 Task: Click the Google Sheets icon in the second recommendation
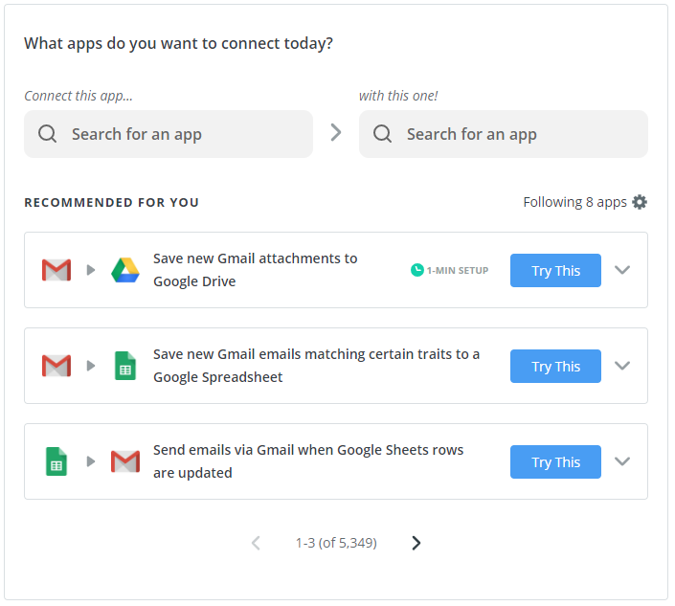click(125, 366)
